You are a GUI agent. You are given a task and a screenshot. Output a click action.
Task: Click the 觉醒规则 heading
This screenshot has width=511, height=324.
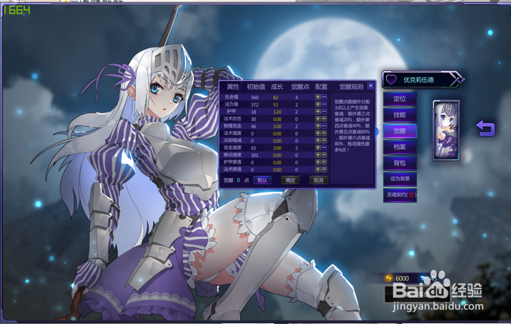click(351, 87)
